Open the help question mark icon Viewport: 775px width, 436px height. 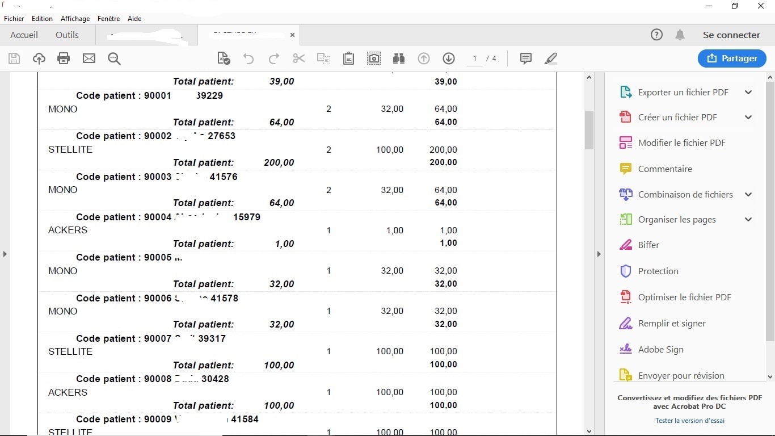(x=656, y=35)
